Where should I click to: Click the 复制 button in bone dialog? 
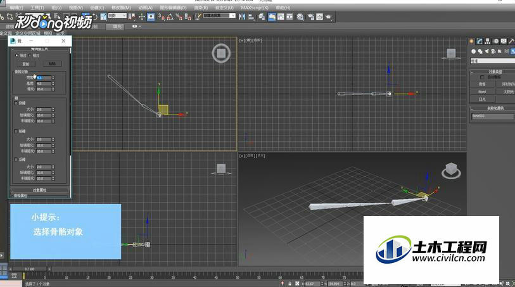[x=26, y=64]
